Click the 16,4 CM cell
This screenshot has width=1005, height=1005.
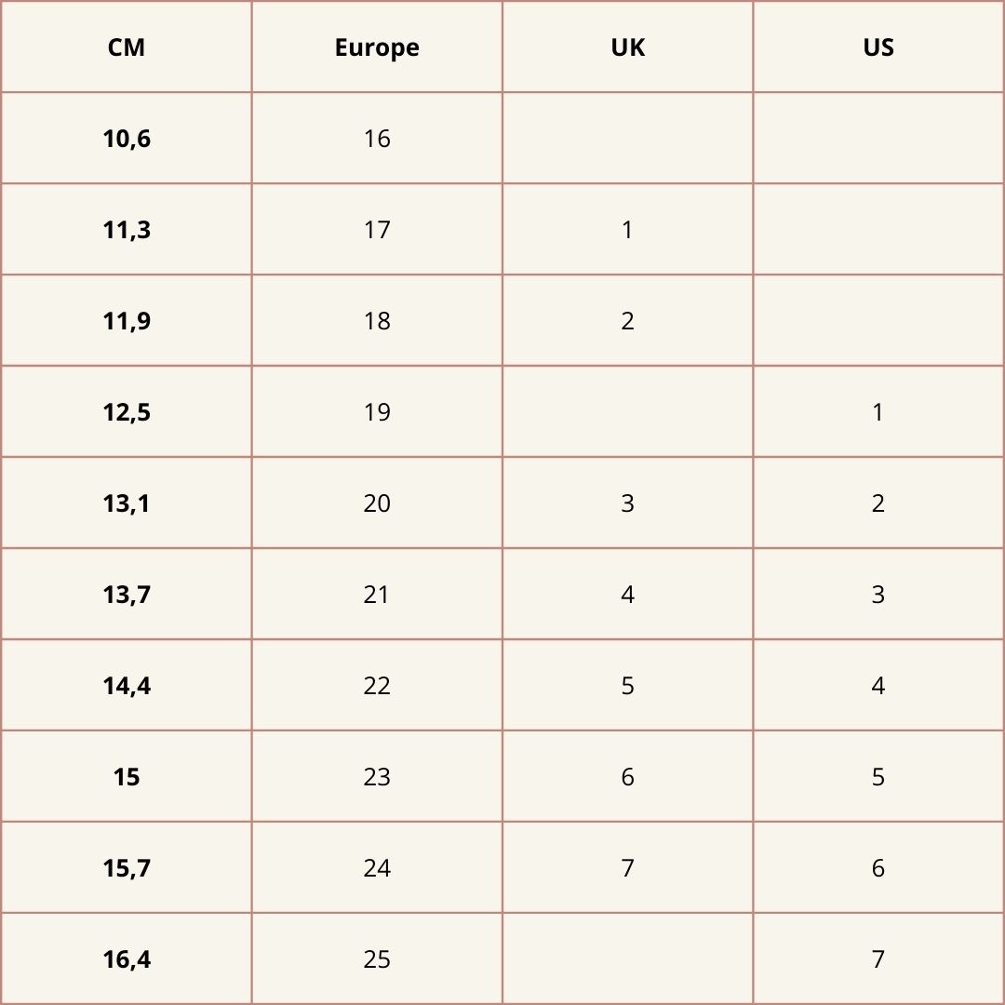click(127, 959)
